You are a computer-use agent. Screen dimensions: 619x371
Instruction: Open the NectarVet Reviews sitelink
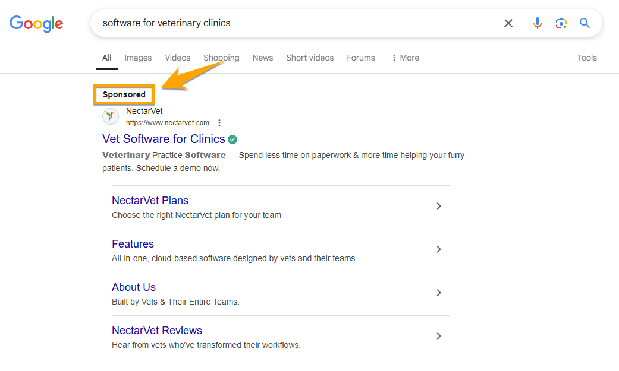tap(157, 331)
